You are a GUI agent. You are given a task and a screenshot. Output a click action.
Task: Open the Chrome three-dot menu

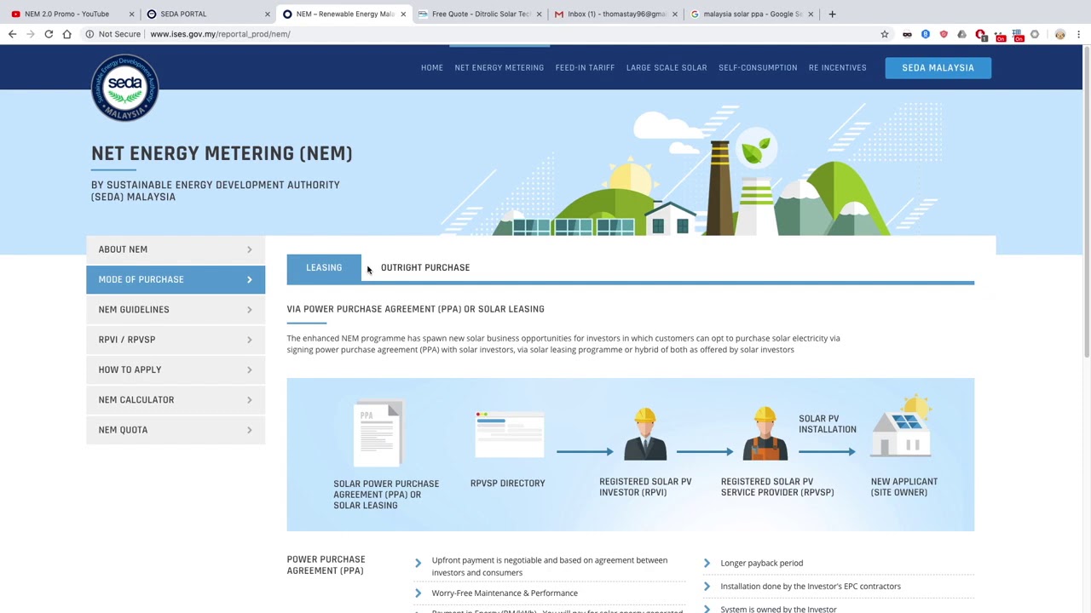[x=1079, y=34]
